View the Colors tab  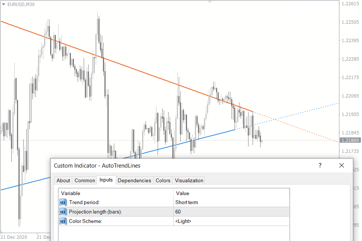pos(163,180)
